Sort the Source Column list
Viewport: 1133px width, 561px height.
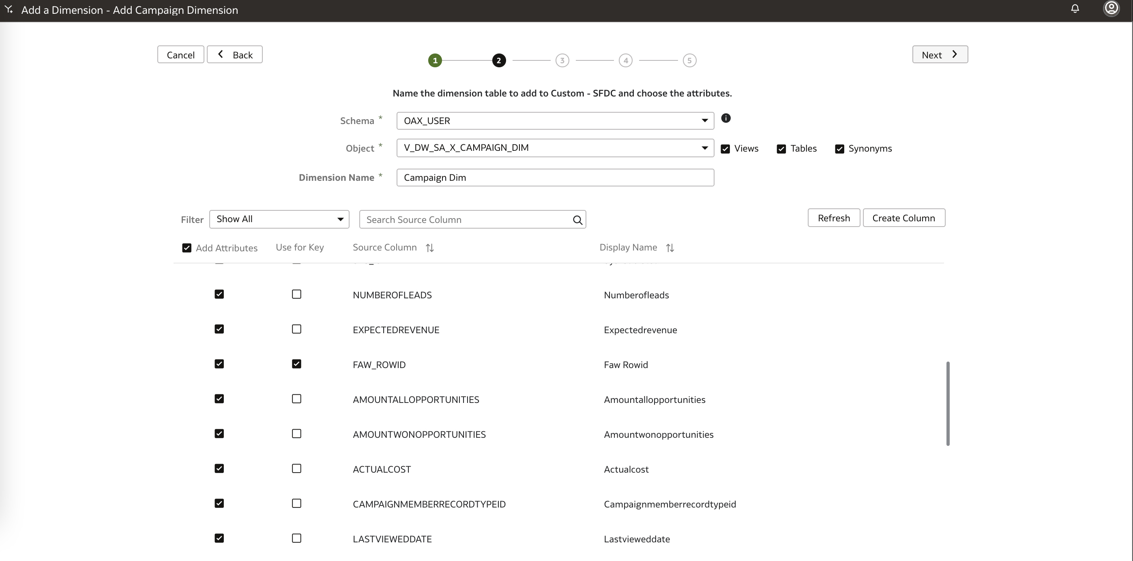(x=430, y=248)
